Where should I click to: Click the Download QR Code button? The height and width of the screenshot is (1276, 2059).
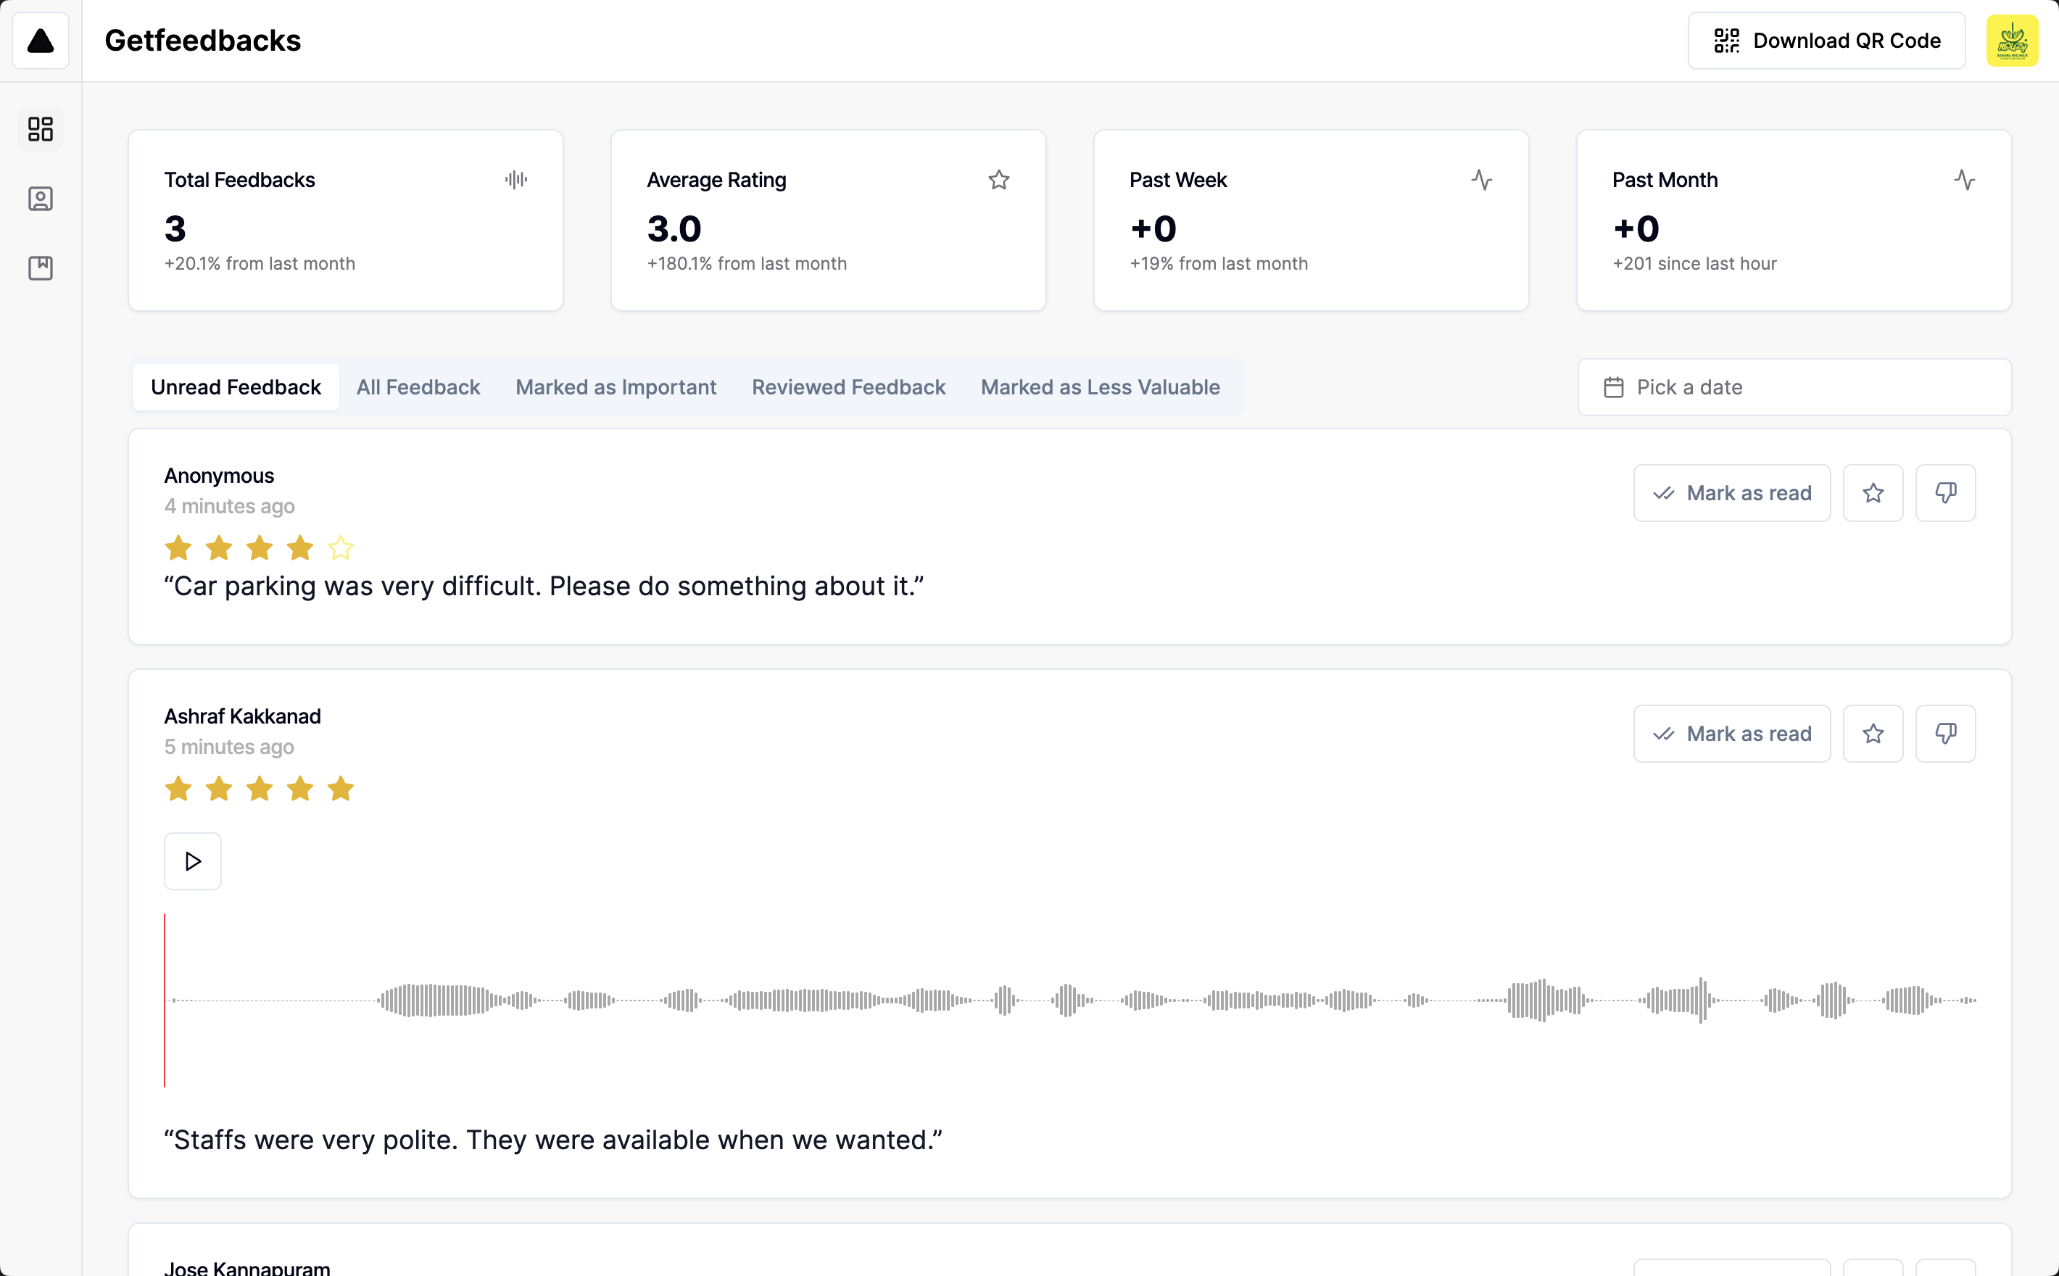(1826, 41)
